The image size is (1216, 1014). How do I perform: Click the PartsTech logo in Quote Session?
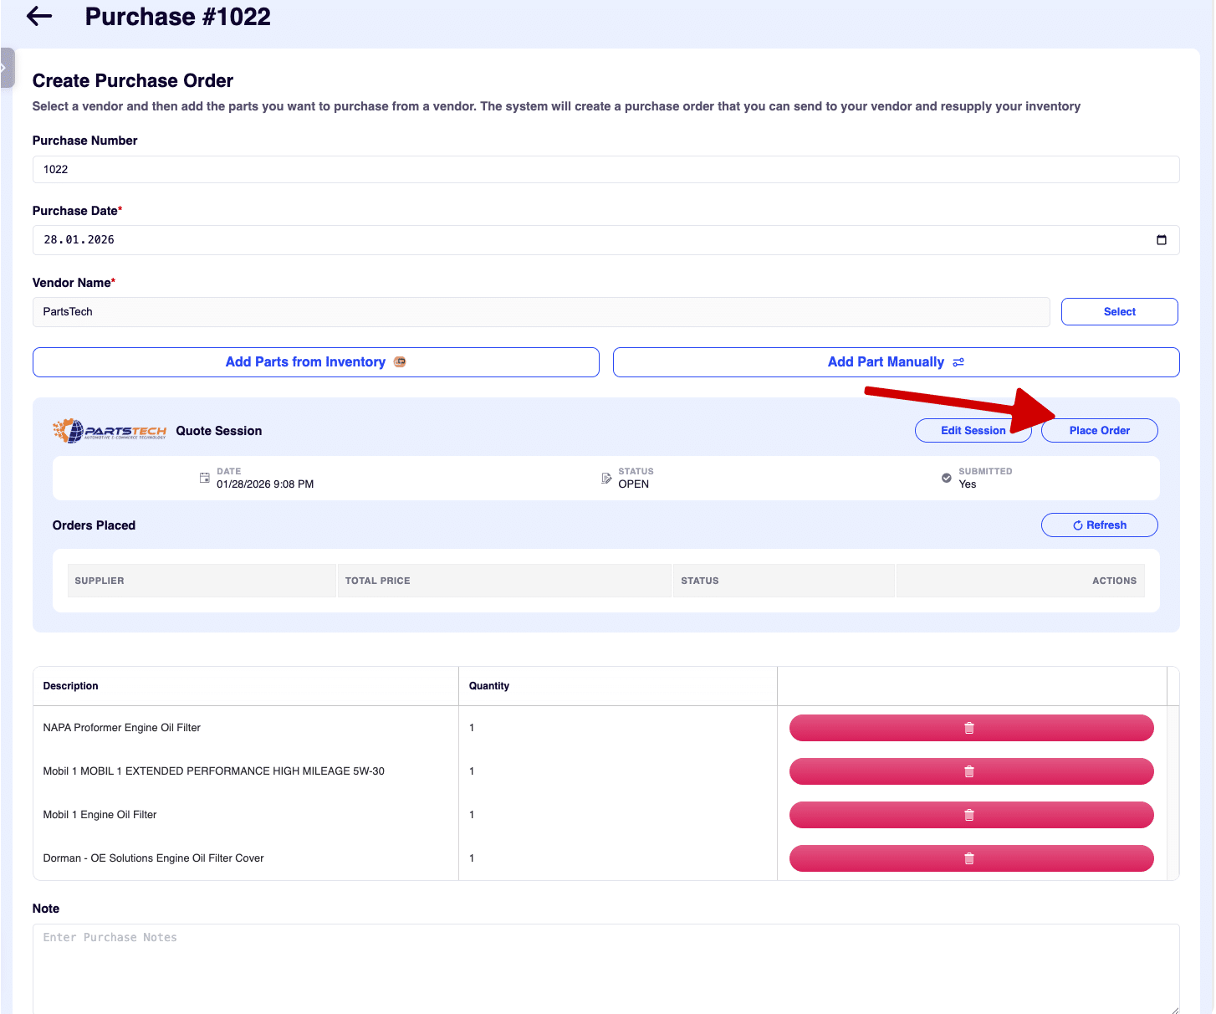tap(110, 431)
